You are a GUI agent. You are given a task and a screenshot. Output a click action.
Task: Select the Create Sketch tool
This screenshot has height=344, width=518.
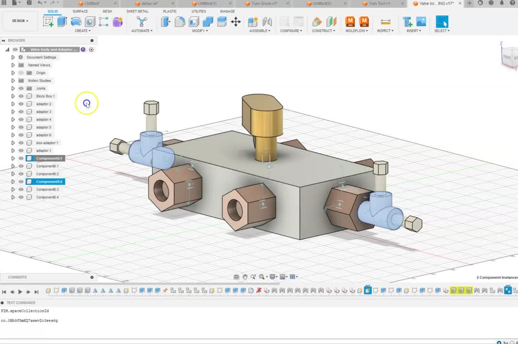point(48,22)
